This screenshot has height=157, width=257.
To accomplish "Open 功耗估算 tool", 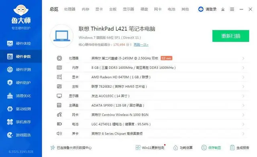I will pos(183,148).
